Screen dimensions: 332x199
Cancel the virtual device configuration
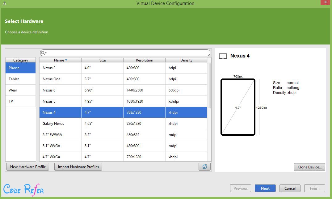click(x=290, y=188)
